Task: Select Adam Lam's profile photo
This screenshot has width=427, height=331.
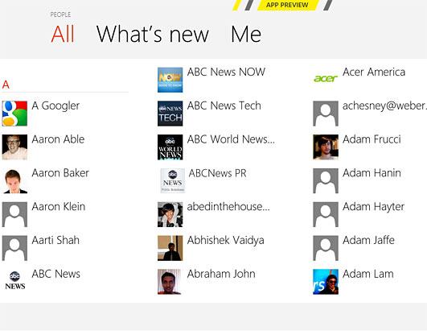Action: (326, 282)
